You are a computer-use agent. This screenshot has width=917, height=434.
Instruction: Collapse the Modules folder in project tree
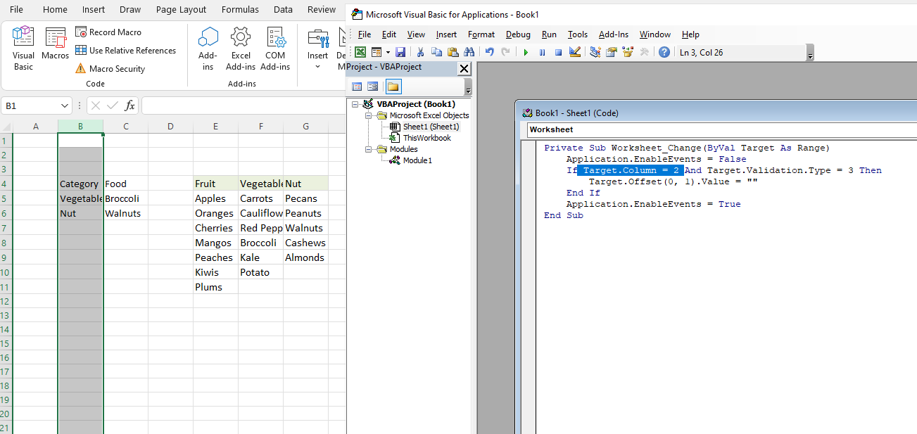coord(369,149)
